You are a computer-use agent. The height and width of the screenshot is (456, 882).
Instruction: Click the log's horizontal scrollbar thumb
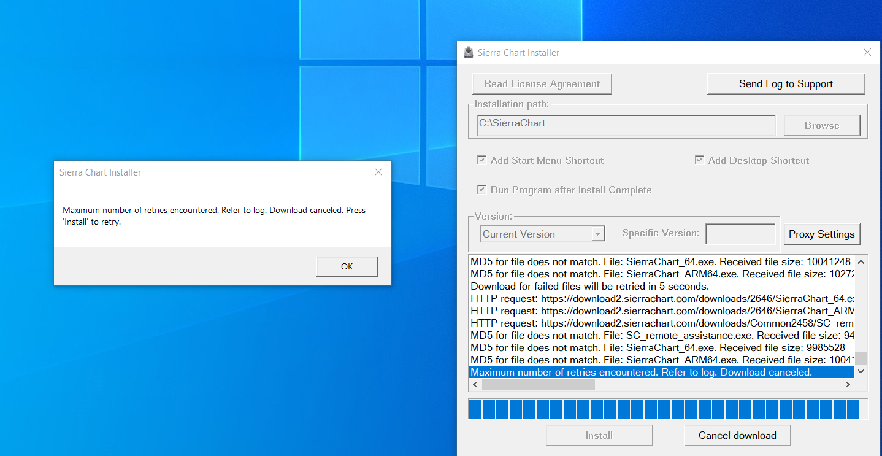point(539,385)
